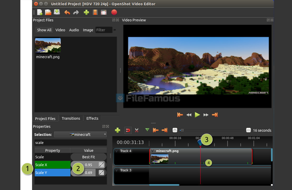Switch to the Transitions tab

(71, 118)
